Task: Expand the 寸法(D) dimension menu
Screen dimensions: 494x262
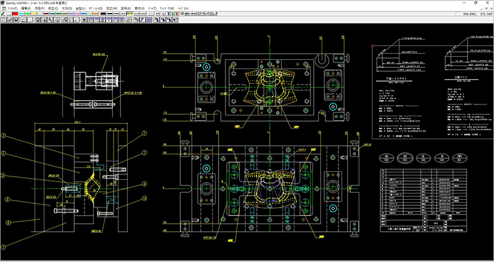Action: (65, 8)
